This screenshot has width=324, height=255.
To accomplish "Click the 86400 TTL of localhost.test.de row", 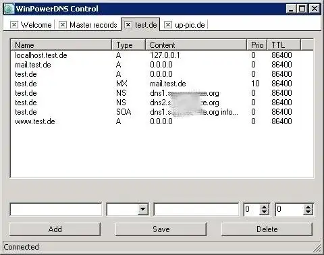I will (x=281, y=55).
